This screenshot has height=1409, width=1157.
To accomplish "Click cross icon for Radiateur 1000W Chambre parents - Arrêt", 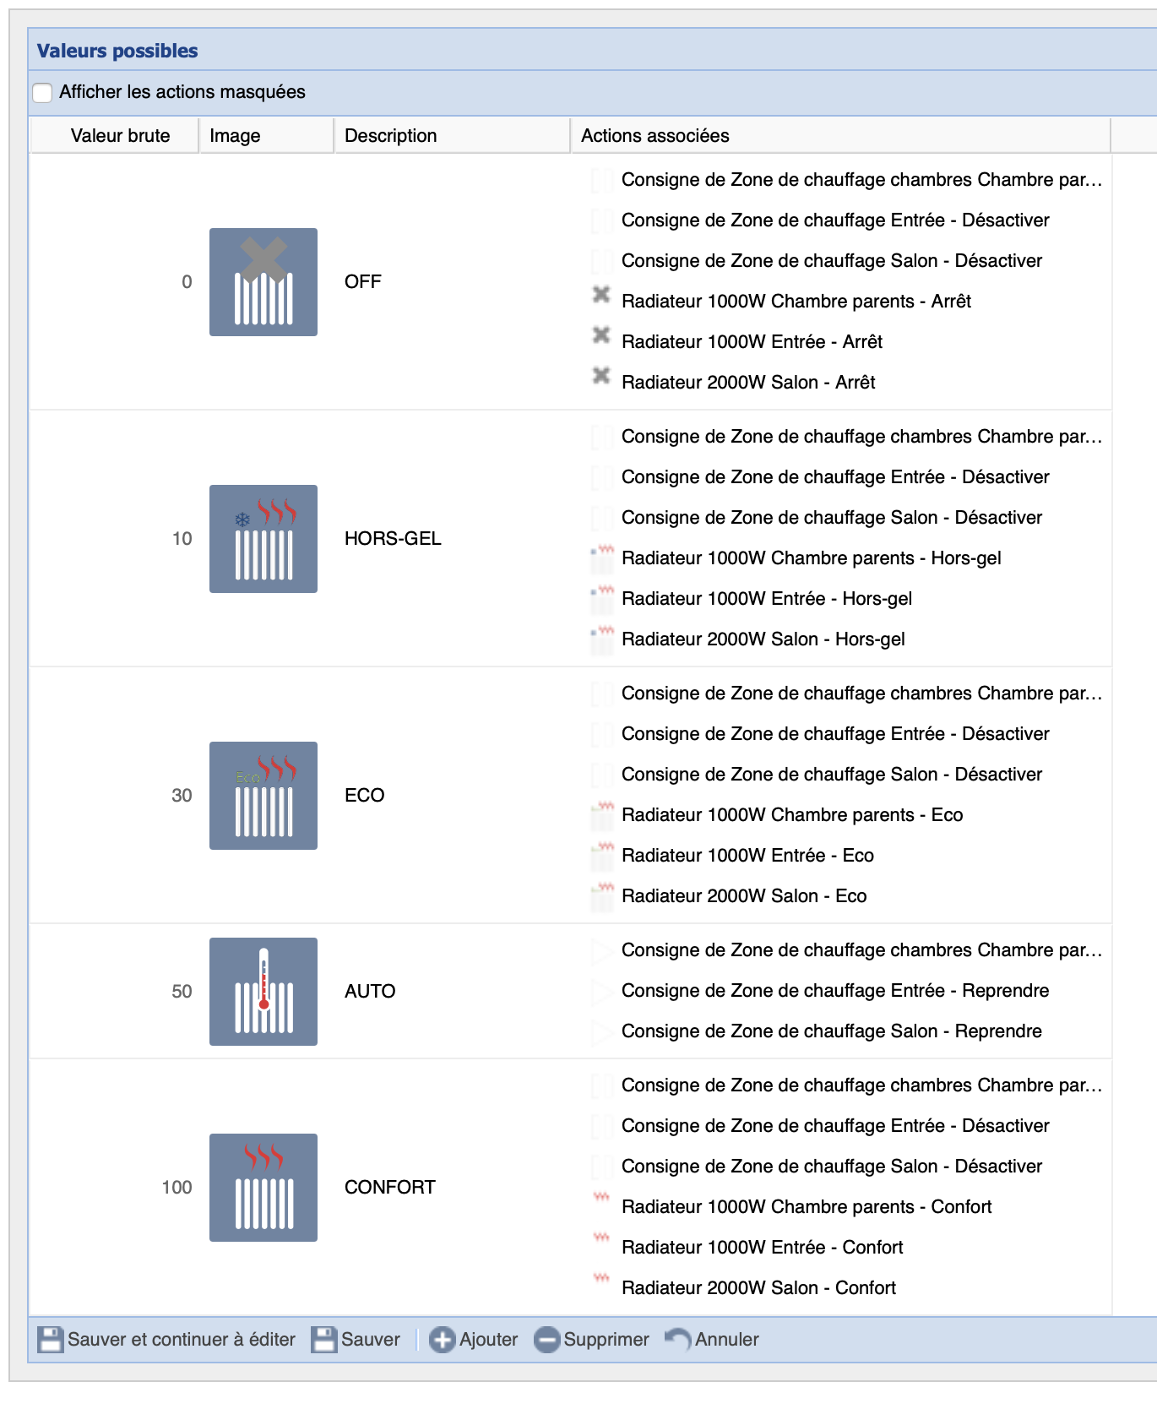I will pyautogui.click(x=601, y=295).
